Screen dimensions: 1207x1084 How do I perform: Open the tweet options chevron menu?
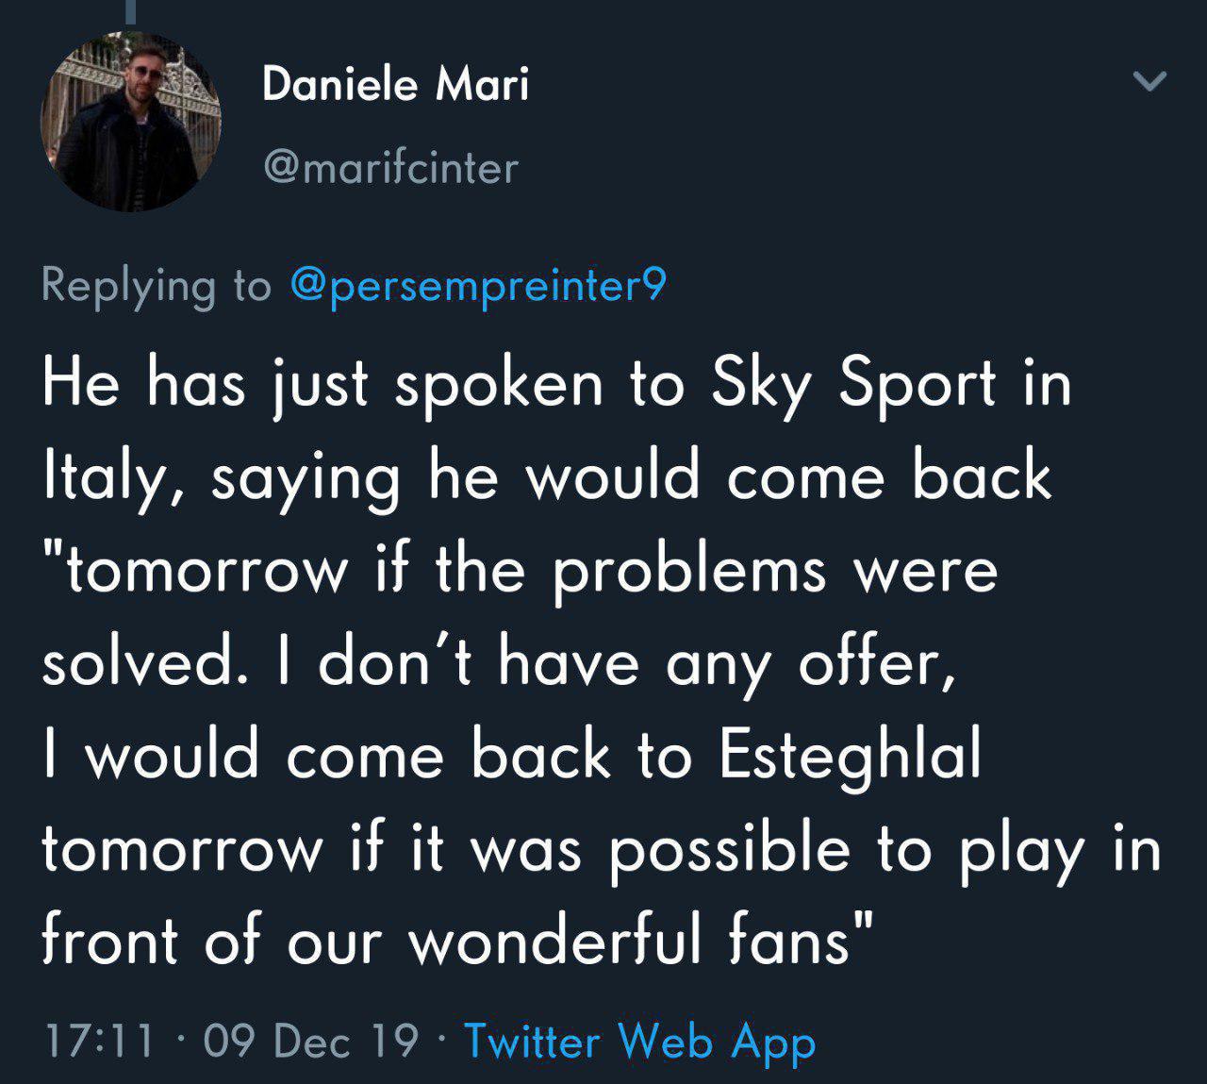(1149, 82)
